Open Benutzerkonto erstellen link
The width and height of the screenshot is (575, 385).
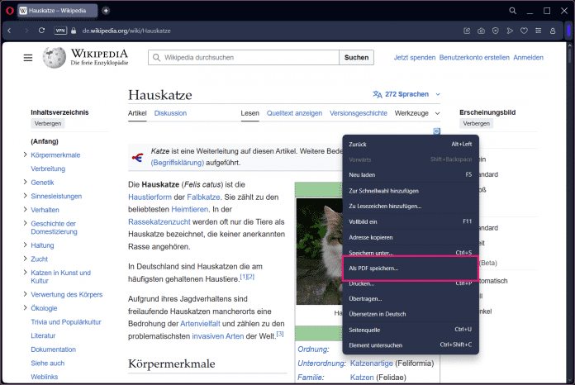pyautogui.click(x=474, y=58)
